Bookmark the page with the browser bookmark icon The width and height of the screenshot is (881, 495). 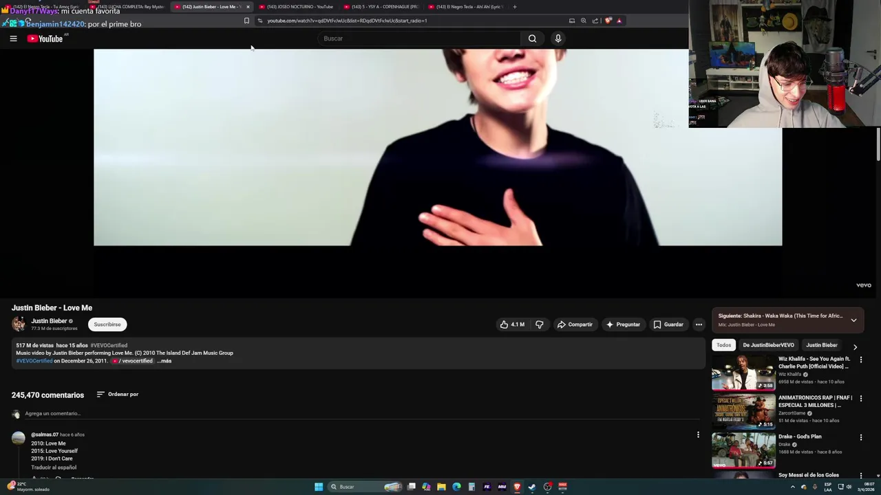pyautogui.click(x=246, y=21)
